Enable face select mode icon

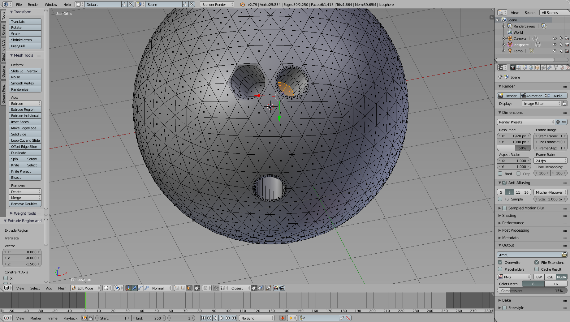coord(189,288)
